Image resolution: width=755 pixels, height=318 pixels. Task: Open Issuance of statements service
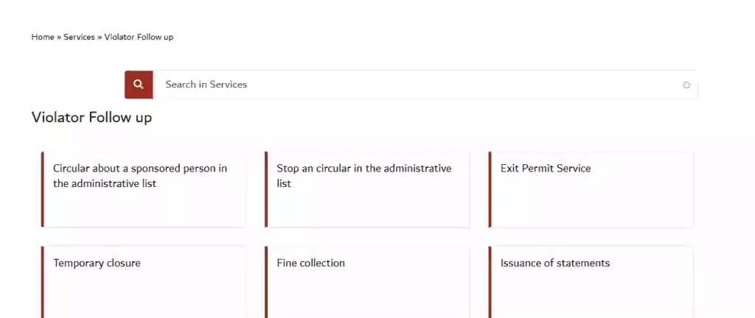tap(591, 282)
